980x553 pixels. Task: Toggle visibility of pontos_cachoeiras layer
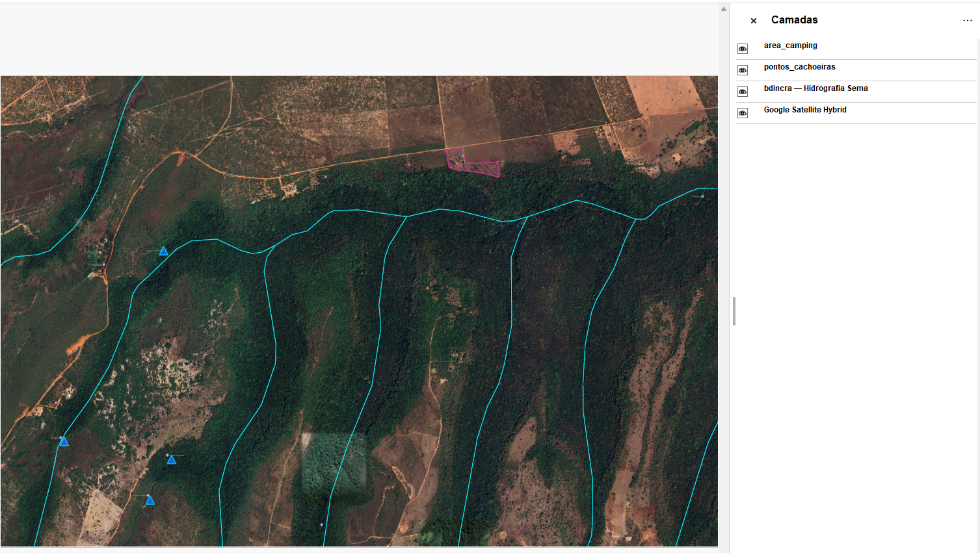point(743,70)
